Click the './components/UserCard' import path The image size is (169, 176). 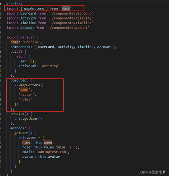pyautogui.click(x=71, y=14)
